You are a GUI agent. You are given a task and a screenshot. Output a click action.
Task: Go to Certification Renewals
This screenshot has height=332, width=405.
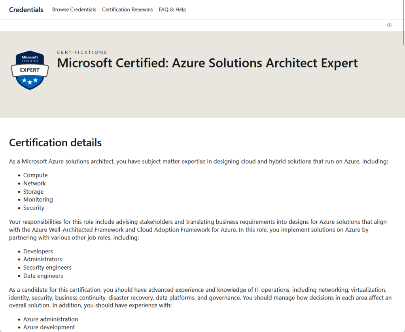click(x=127, y=9)
